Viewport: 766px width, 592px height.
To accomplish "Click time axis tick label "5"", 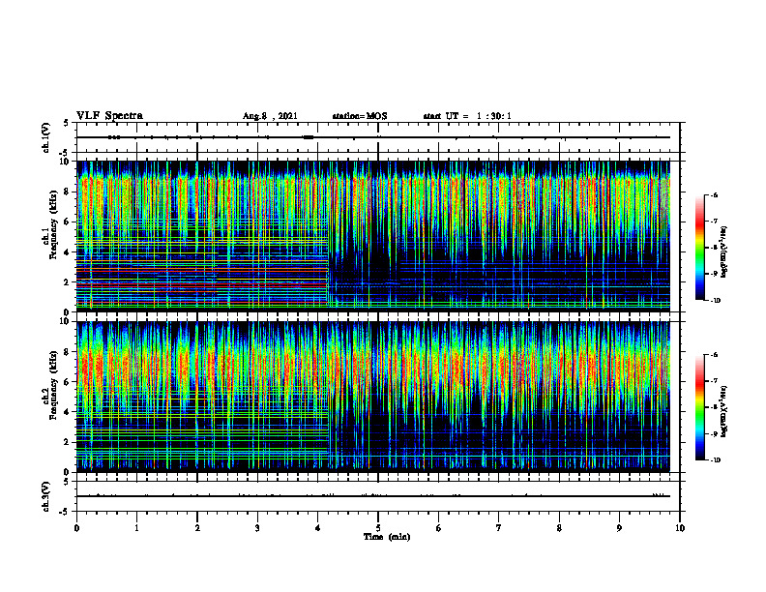I will point(378,528).
